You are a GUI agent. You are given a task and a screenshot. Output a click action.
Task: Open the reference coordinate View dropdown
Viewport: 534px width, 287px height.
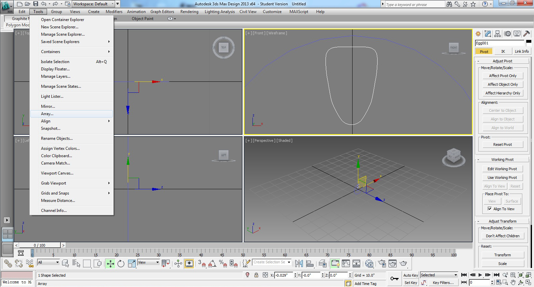(x=148, y=262)
